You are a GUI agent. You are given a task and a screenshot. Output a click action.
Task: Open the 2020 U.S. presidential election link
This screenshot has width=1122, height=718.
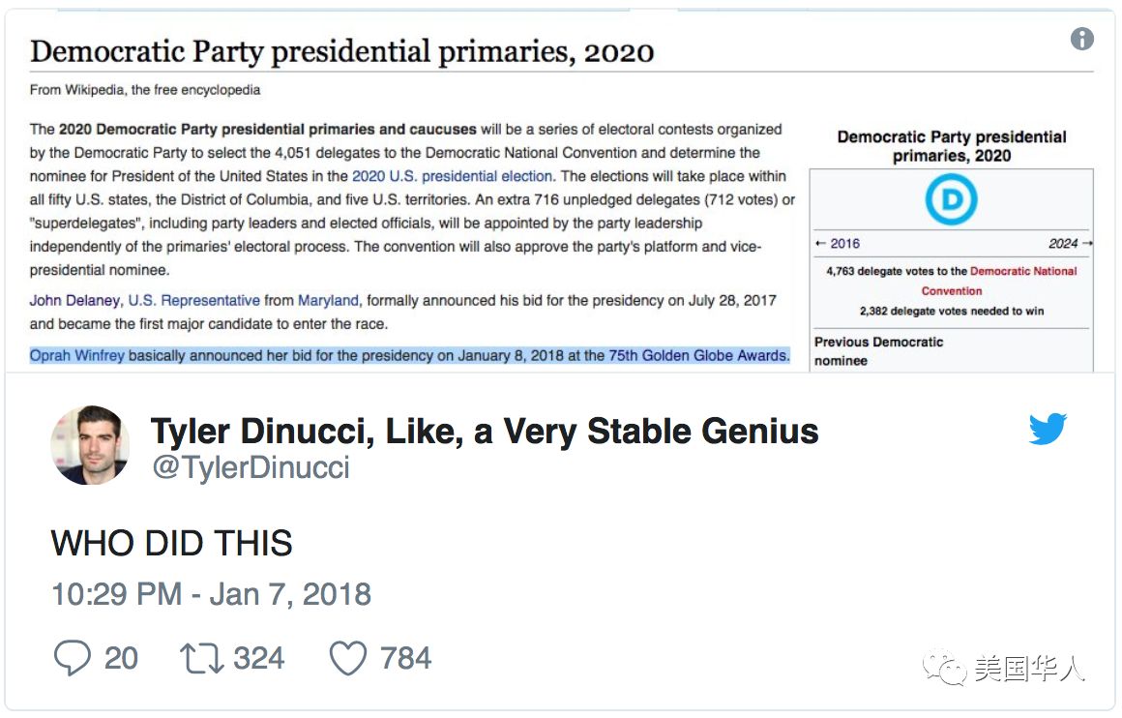452,176
